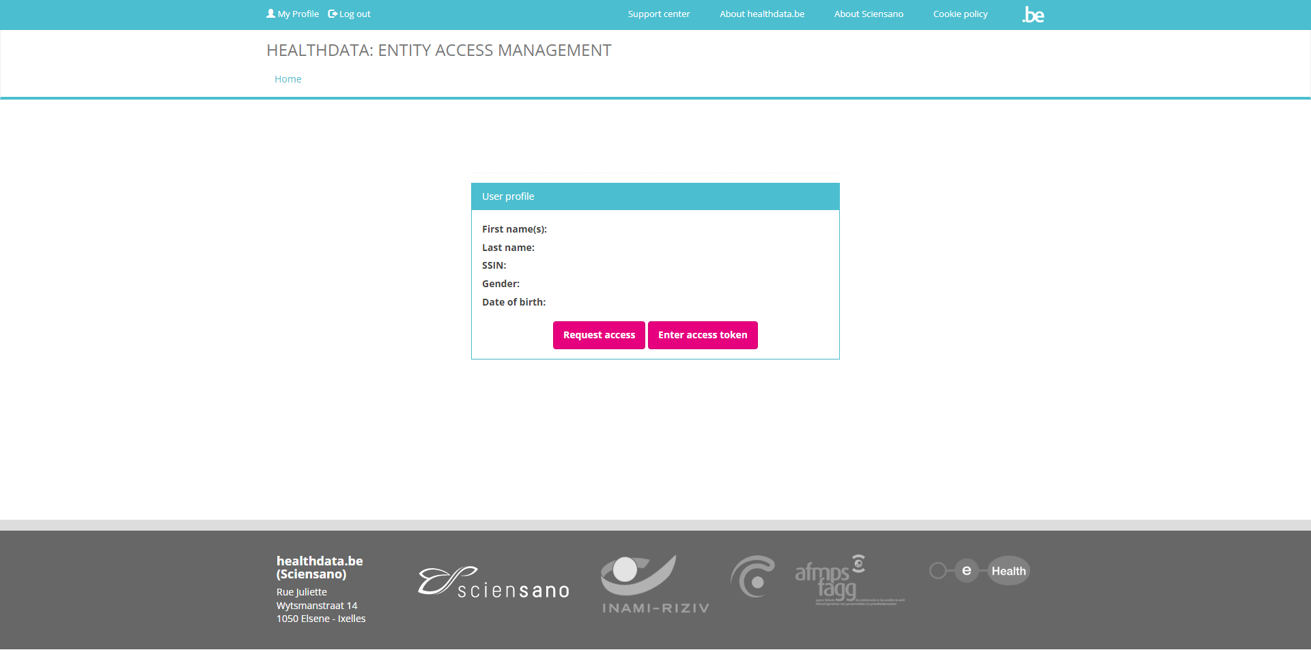Click the log out arrow icon

coord(333,14)
